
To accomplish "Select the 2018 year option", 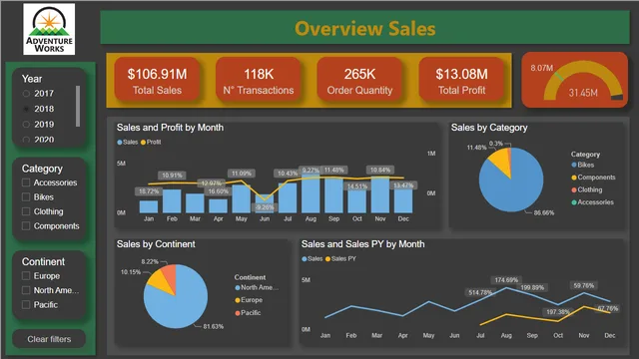I will 26,109.
